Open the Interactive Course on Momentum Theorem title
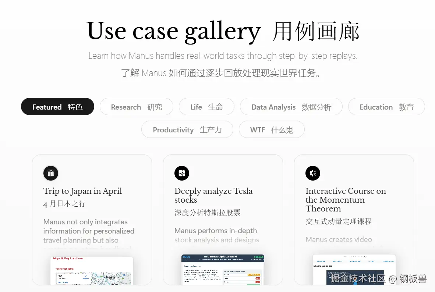The image size is (435, 292). (x=346, y=200)
